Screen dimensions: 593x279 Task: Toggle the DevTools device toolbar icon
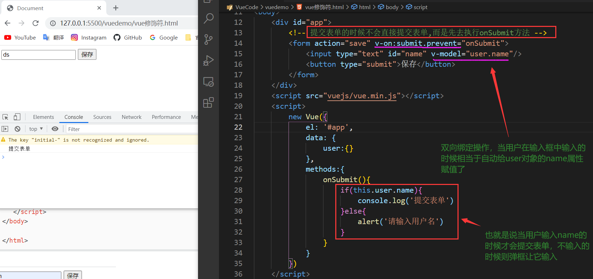[17, 117]
